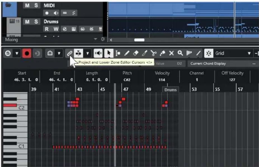Open the Mixing track visibility dropdown arrow
The width and height of the screenshot is (259, 167).
(95, 39)
